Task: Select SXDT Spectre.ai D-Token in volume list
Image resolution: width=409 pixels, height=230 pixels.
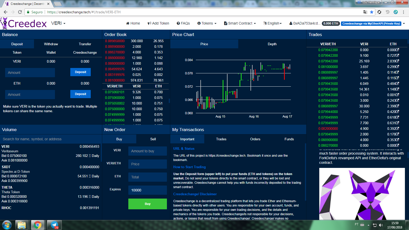Action: click(x=50, y=174)
